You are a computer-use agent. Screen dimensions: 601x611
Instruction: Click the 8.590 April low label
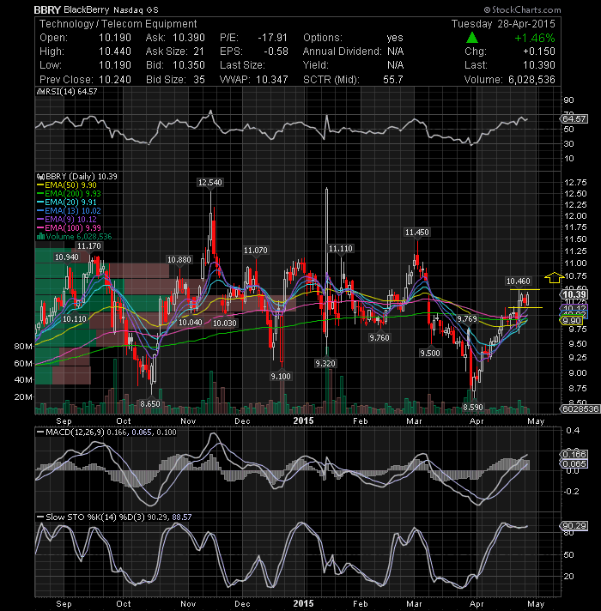pyautogui.click(x=473, y=408)
